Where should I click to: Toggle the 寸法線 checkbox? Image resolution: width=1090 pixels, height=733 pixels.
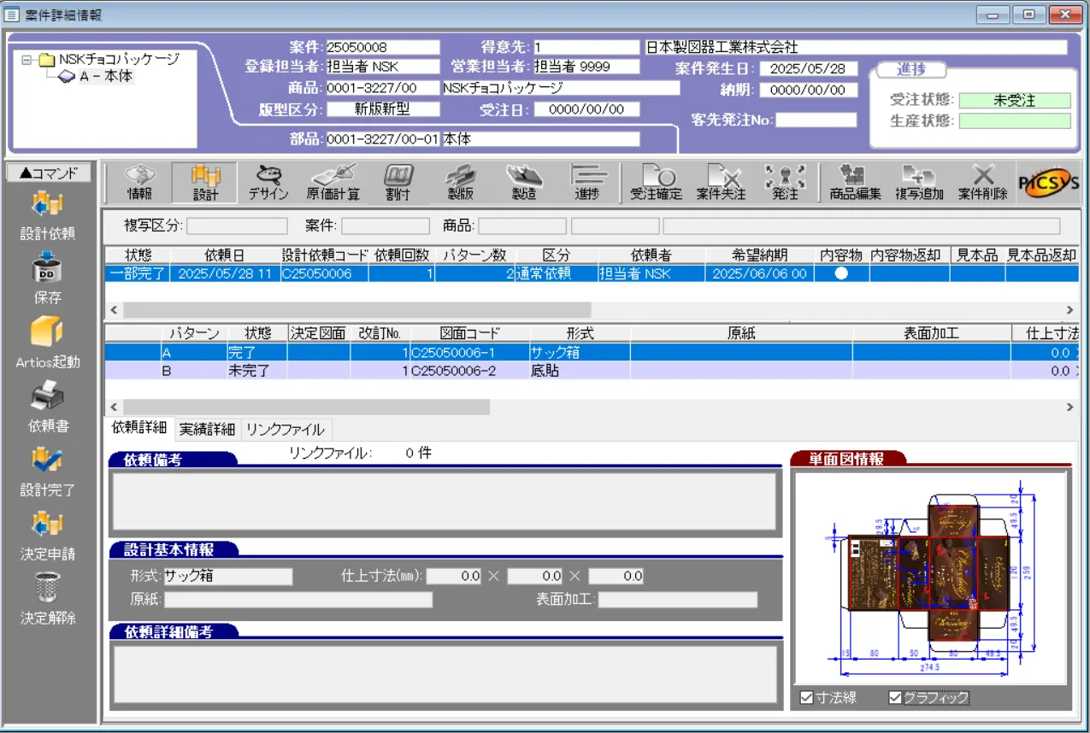[804, 698]
